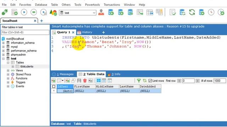Image resolution: width=227 pixels, height=127 pixels.
Task: Execute and edit resultset icon
Action: pyautogui.click(x=44, y=12)
